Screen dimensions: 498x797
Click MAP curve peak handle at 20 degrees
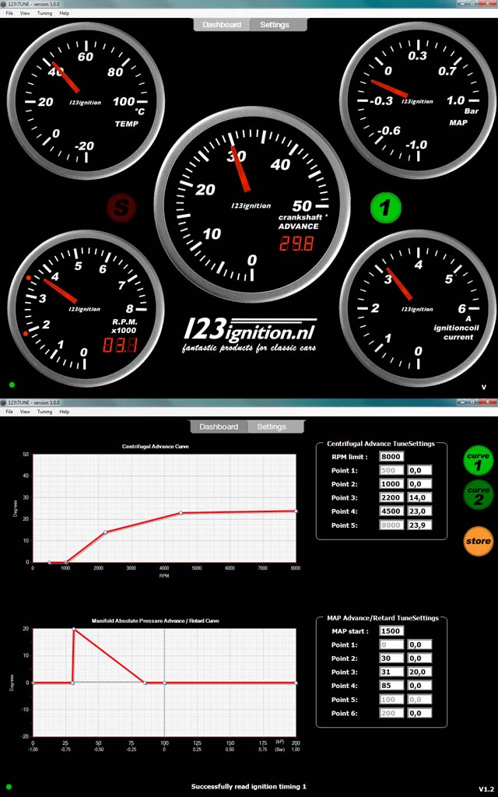point(74,629)
